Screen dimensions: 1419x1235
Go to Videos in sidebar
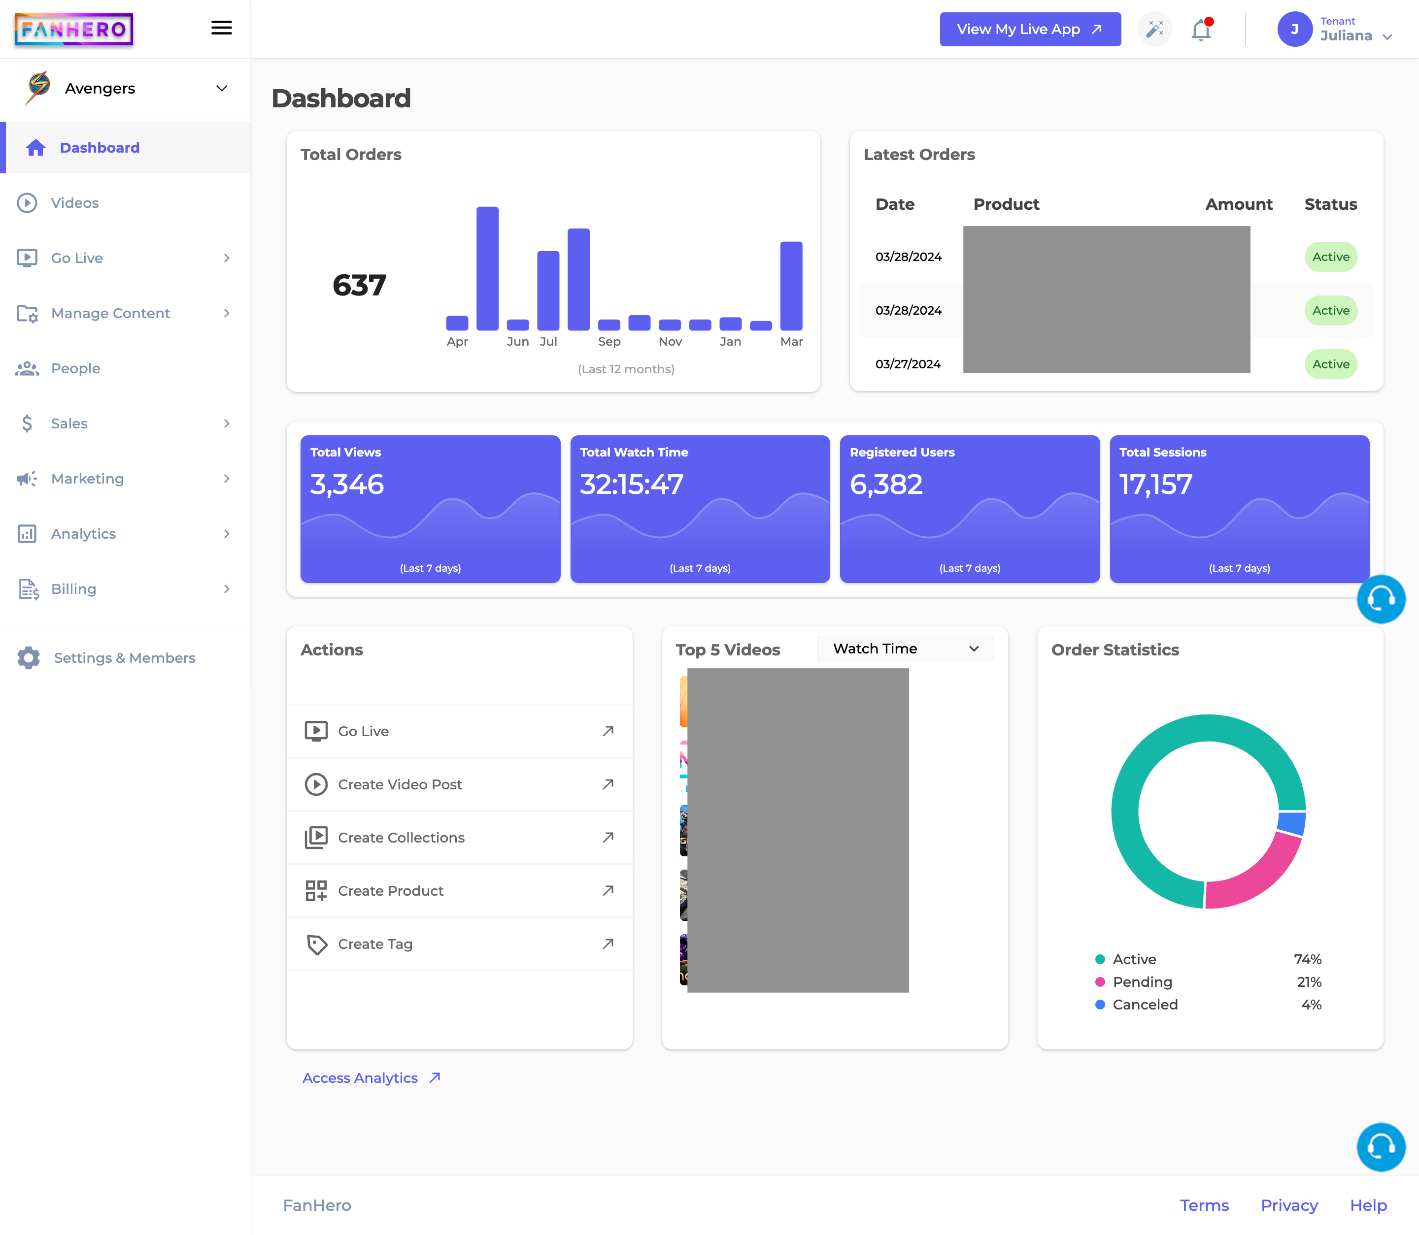click(74, 202)
